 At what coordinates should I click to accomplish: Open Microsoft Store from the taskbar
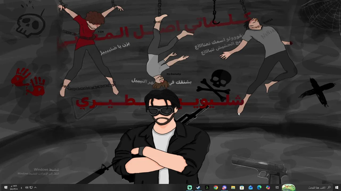[242, 188]
